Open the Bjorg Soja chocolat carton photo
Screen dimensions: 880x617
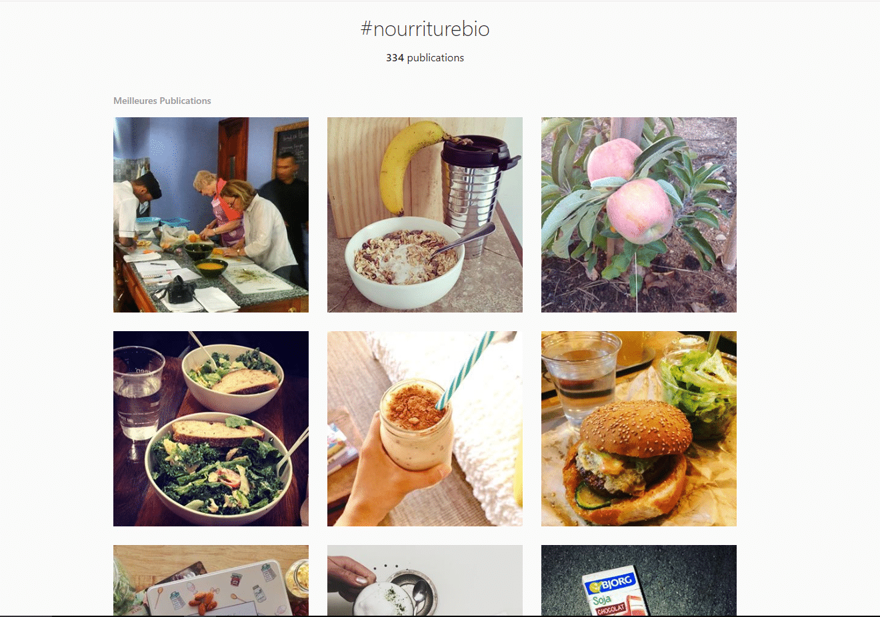[639, 580]
